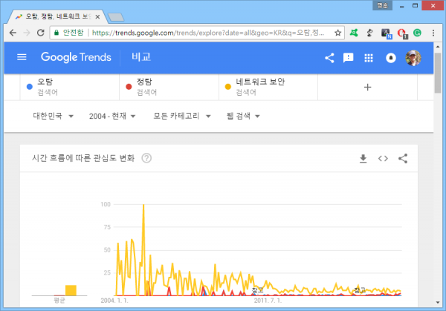
Task: Open notifications bell in the header
Action: [x=391, y=58]
